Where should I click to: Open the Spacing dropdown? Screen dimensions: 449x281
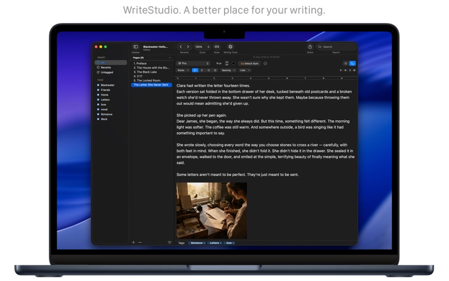tap(228, 70)
